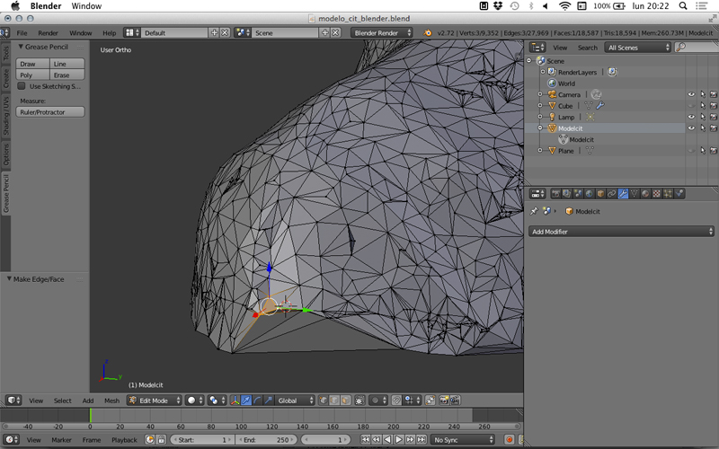719x449 pixels.
Task: Enable Use Sketching Sessions checkbox
Action: [x=21, y=86]
